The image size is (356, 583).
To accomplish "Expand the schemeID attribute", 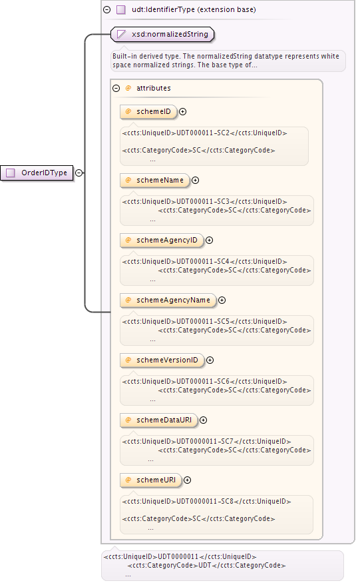I will [x=182, y=111].
